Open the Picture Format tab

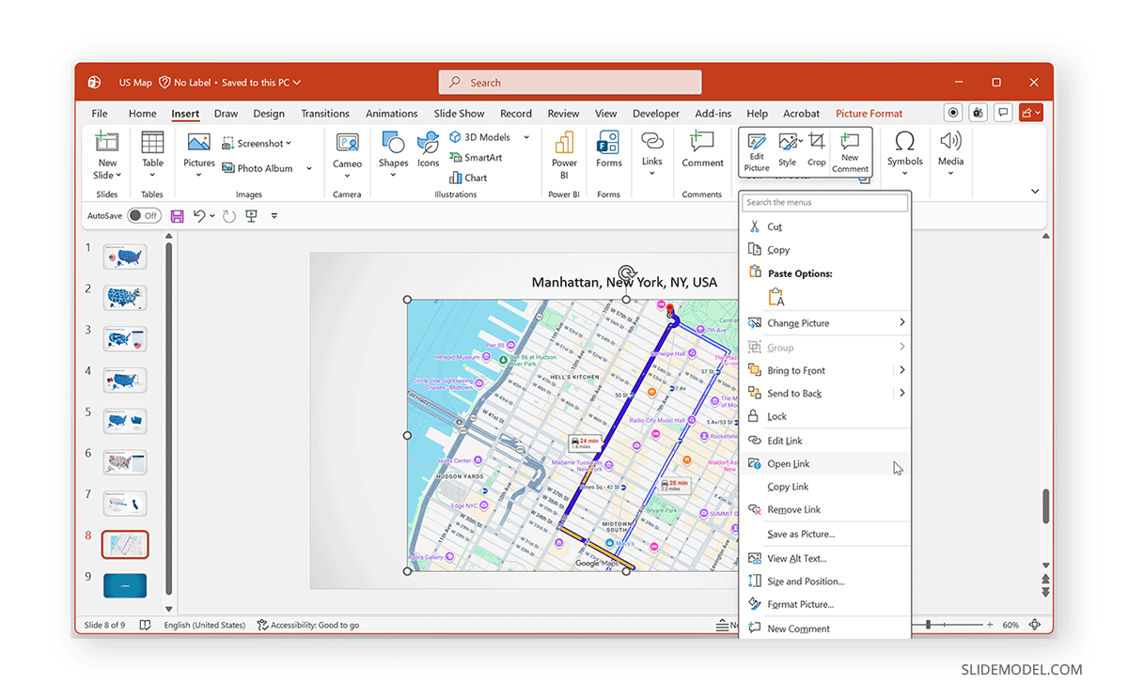coord(869,114)
